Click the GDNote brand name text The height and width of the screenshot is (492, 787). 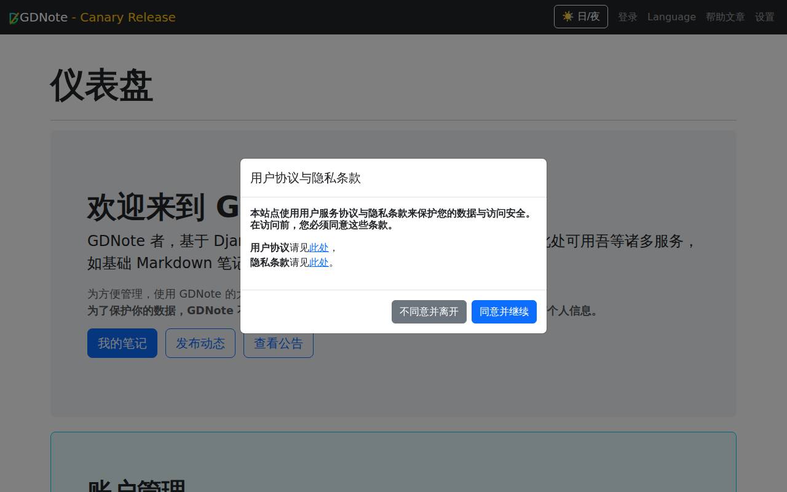(x=44, y=17)
